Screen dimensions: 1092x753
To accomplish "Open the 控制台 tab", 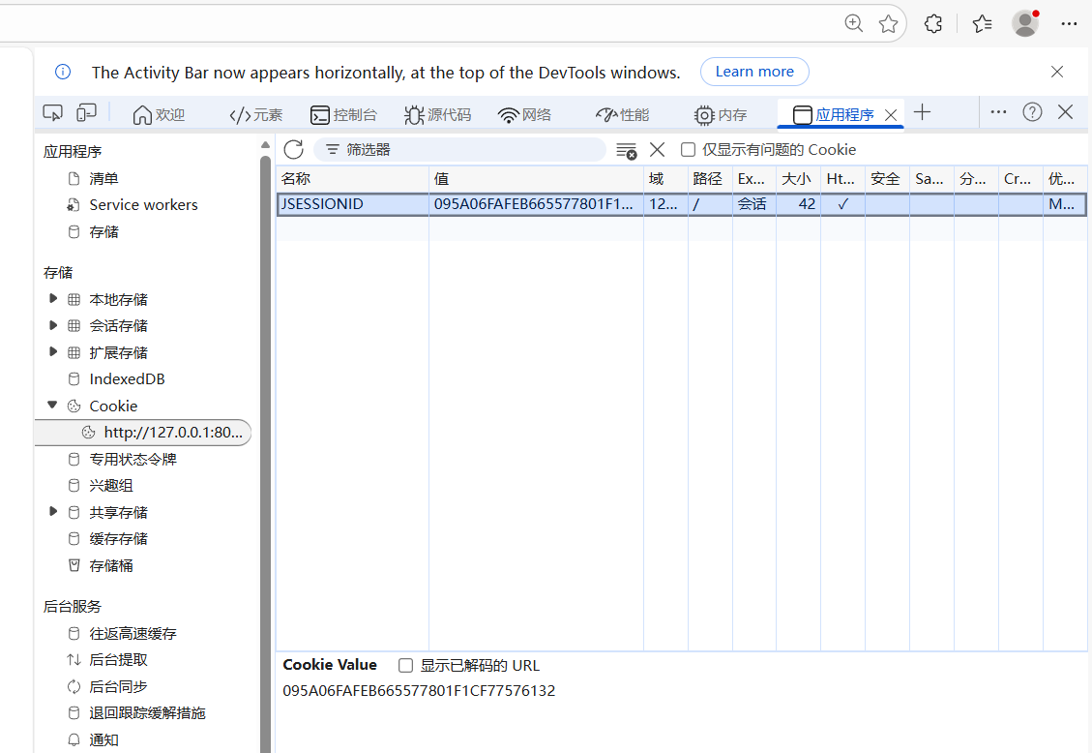I will click(343, 115).
